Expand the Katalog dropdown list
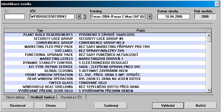 pyautogui.click(x=150, y=17)
